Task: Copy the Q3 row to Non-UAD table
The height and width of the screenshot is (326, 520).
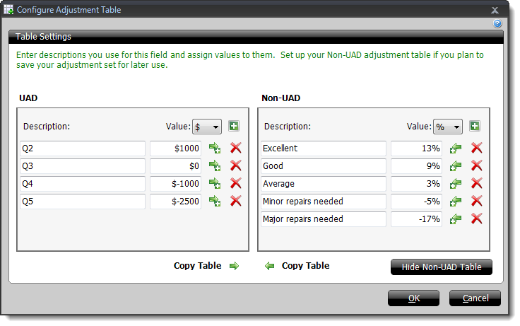Action: pyautogui.click(x=215, y=166)
